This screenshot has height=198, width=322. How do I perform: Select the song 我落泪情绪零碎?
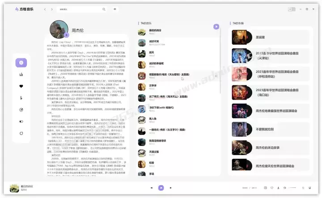click(178, 143)
